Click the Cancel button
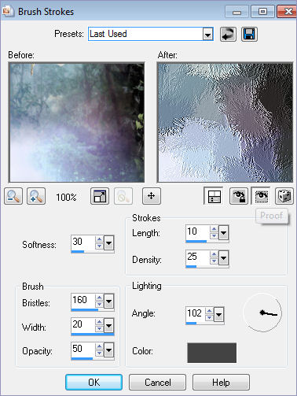This screenshot has width=297, height=396. 157,383
